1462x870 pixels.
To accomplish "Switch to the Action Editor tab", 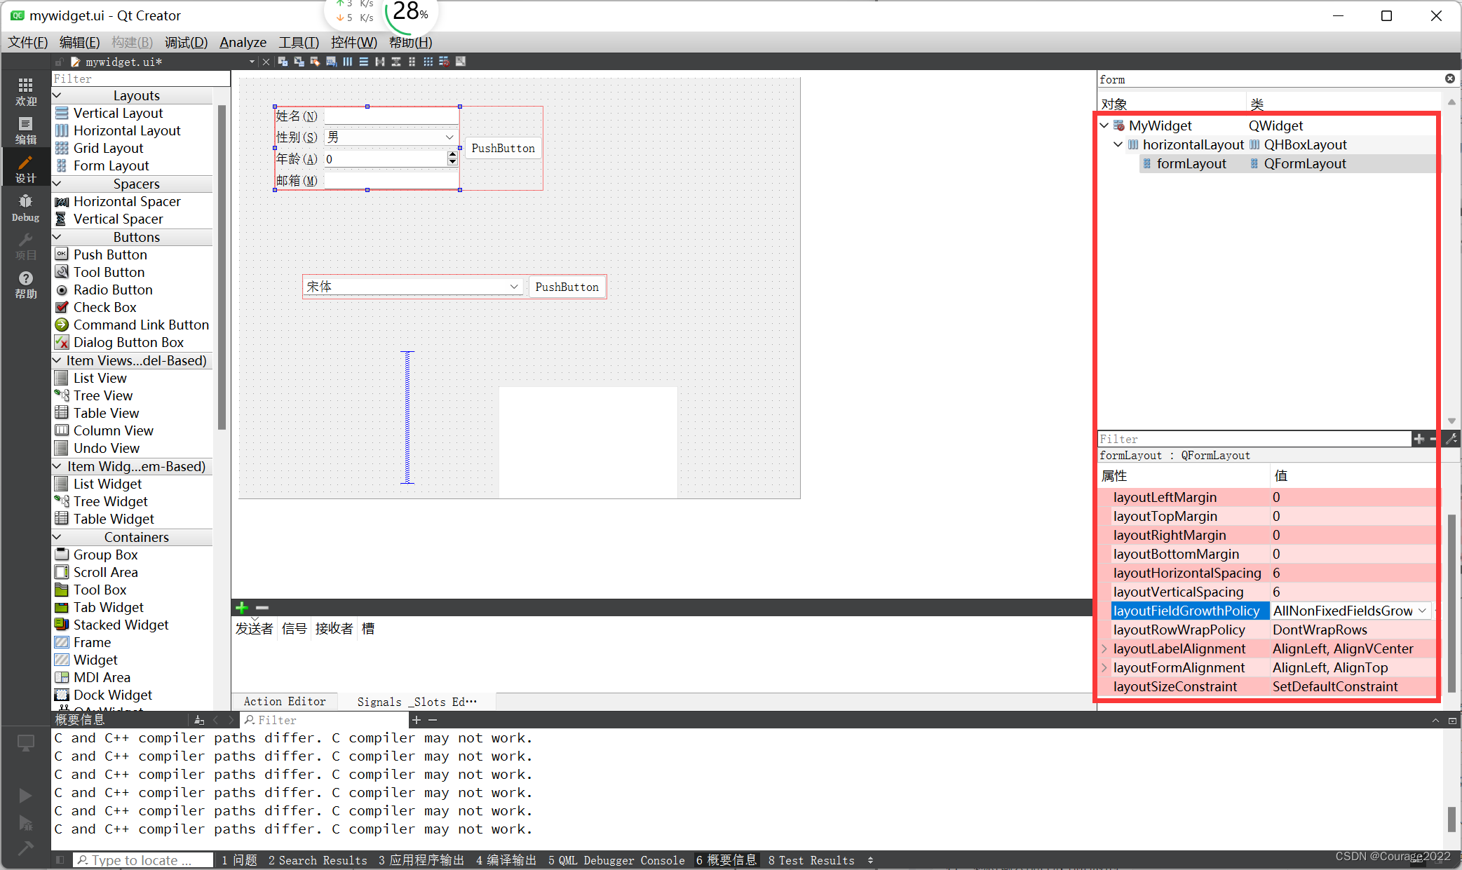I will pyautogui.click(x=285, y=701).
